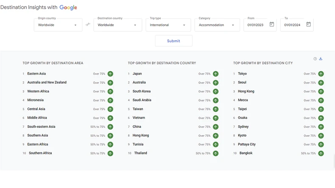Click the Google logo in header
This screenshot has height=188, width=335.
pyautogui.click(x=68, y=8)
